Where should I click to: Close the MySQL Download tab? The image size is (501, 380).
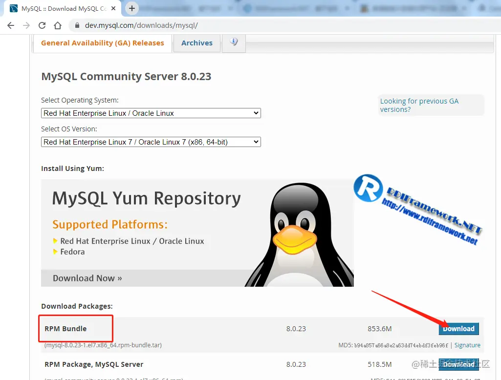pyautogui.click(x=113, y=9)
